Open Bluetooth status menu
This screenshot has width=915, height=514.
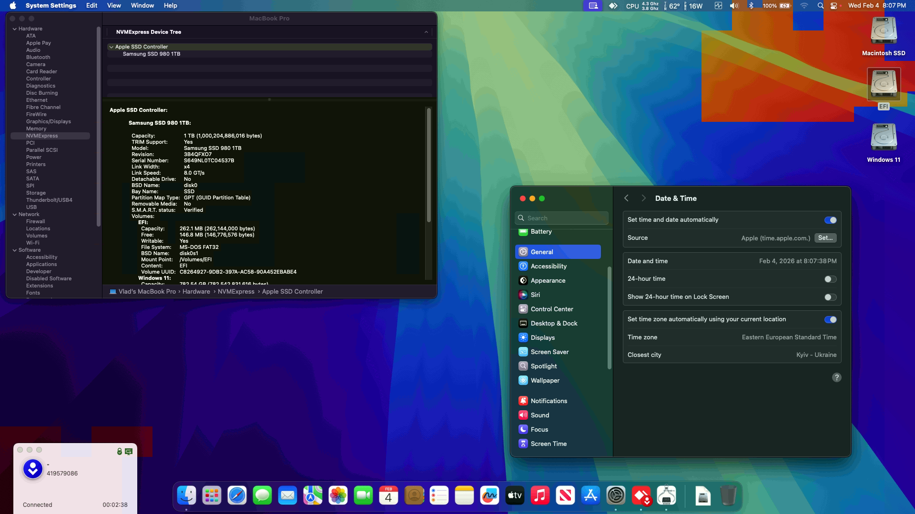[x=751, y=6]
